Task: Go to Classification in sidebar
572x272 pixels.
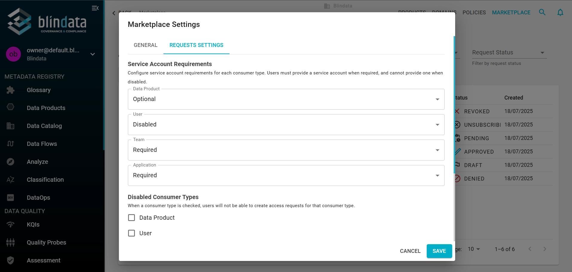Action: point(45,180)
